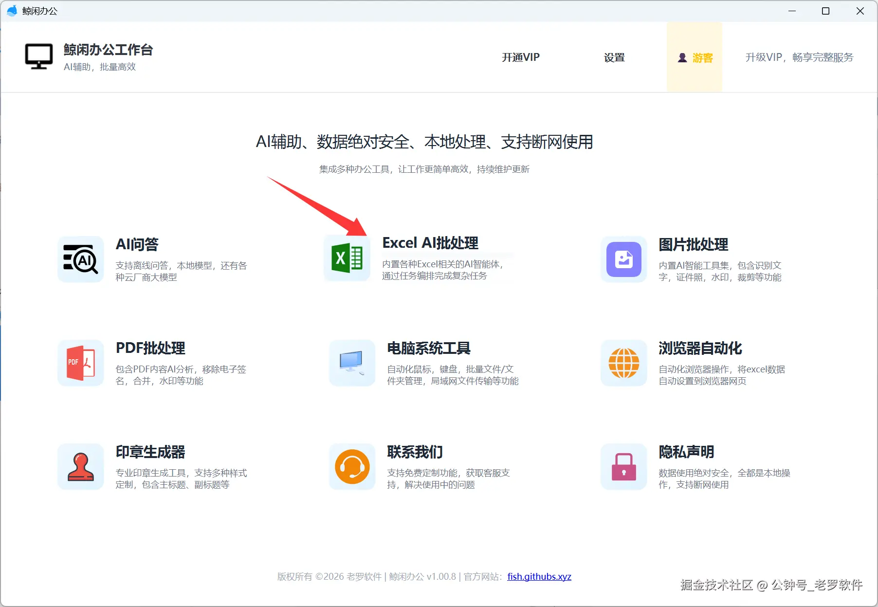878x607 pixels.
Task: Click the orange globe 浏览器自动化 icon
Action: 624,363
